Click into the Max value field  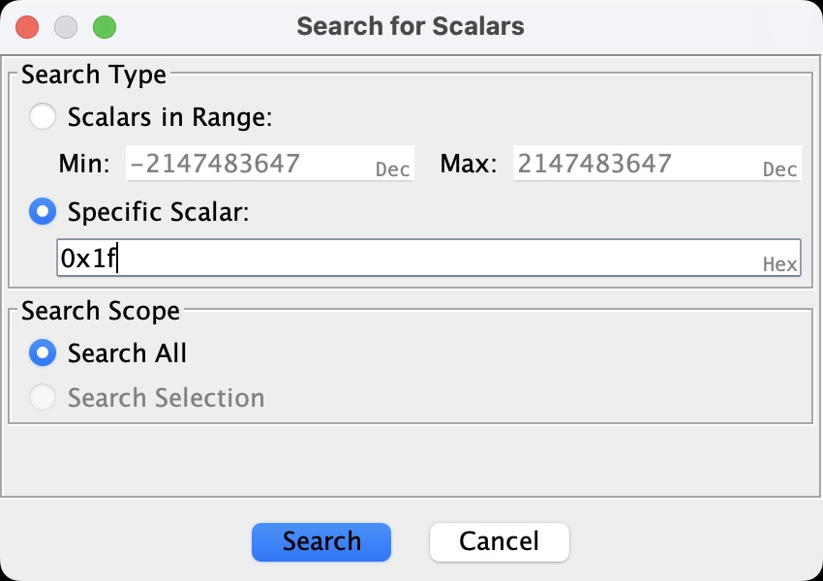[x=657, y=164]
